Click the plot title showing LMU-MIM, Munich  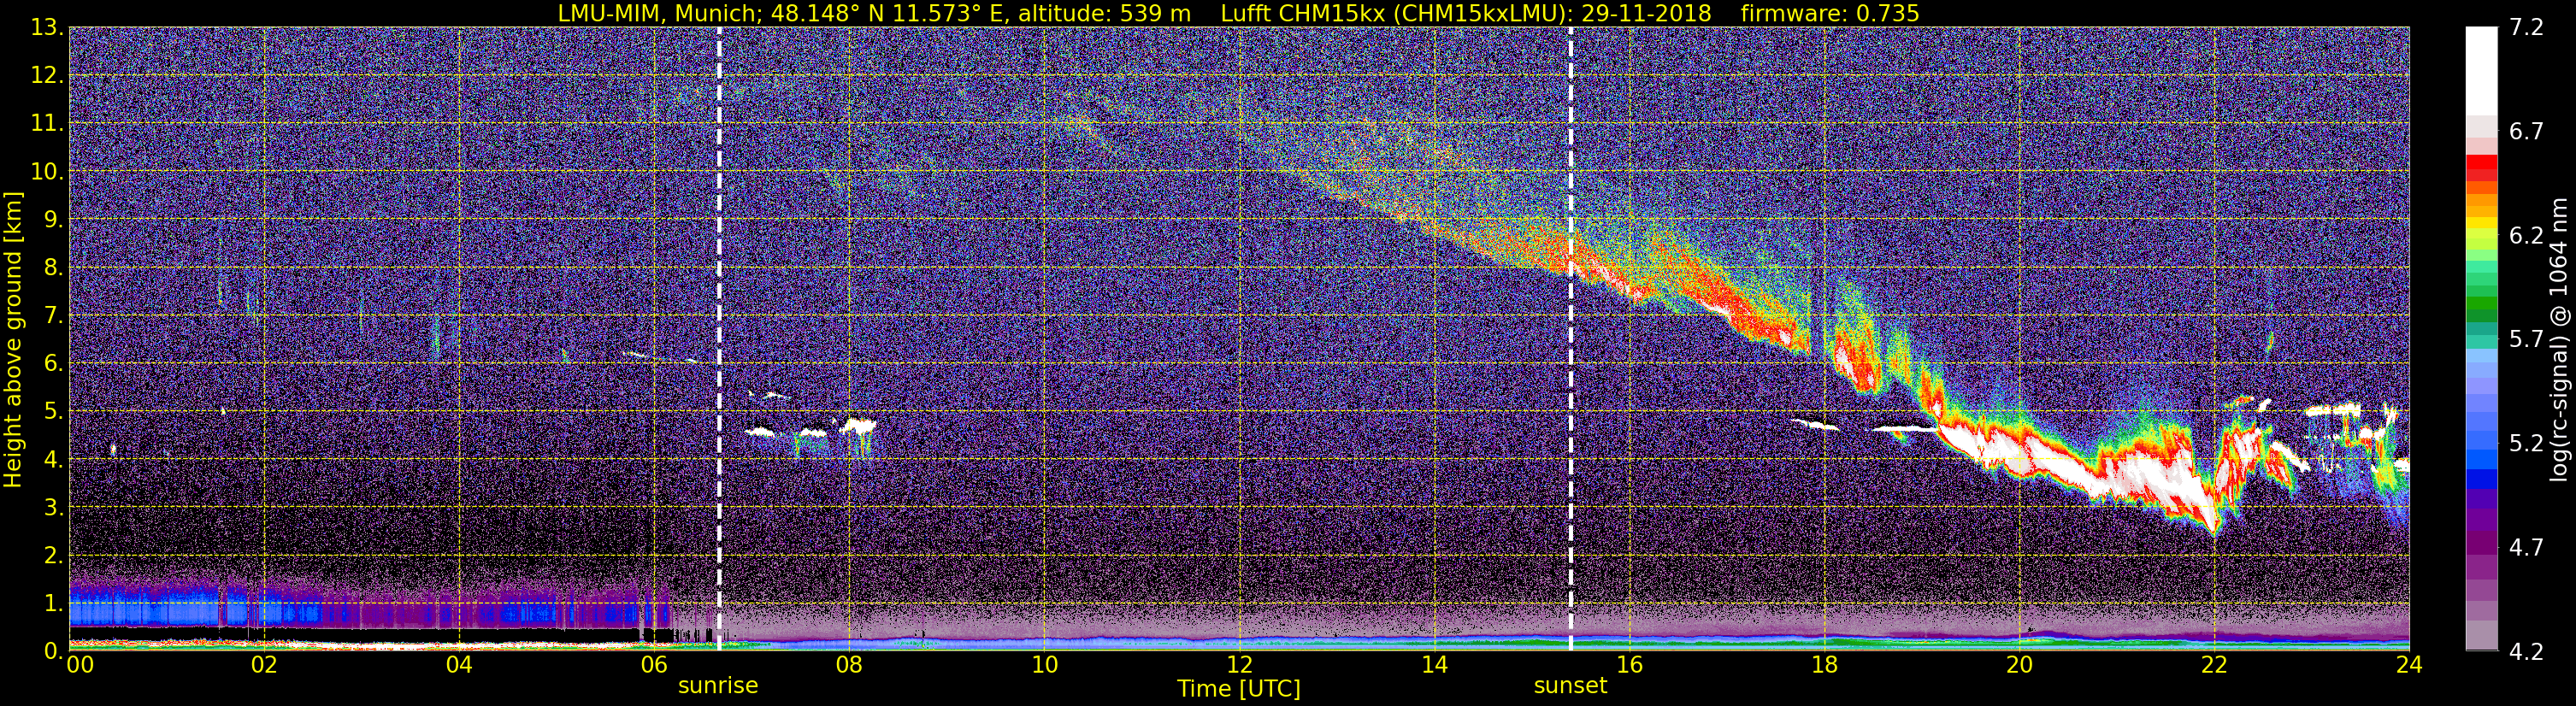click(x=1238, y=13)
